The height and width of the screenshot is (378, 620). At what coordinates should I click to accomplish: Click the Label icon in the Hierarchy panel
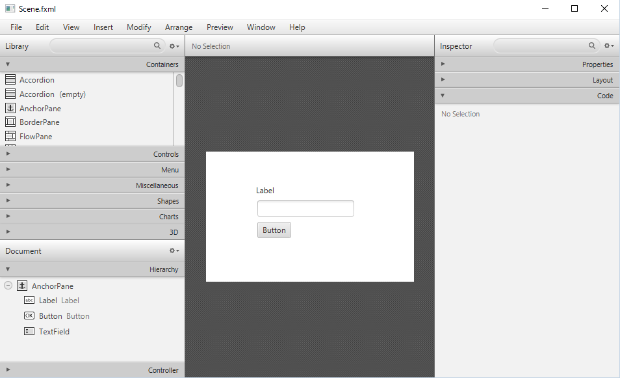30,300
